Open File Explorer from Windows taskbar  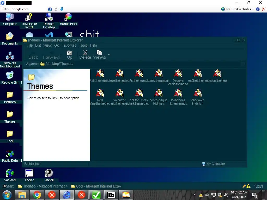tap(22, 195)
